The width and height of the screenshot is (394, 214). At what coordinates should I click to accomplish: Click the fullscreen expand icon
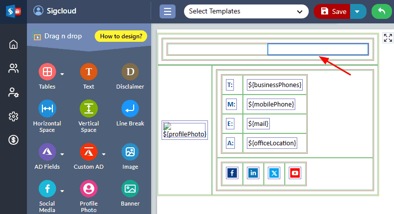388,38
